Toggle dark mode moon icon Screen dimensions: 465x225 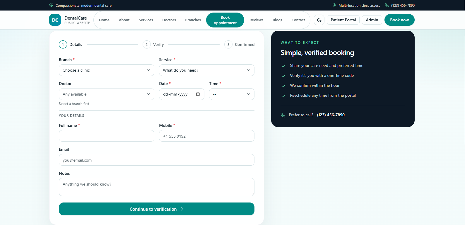319,20
